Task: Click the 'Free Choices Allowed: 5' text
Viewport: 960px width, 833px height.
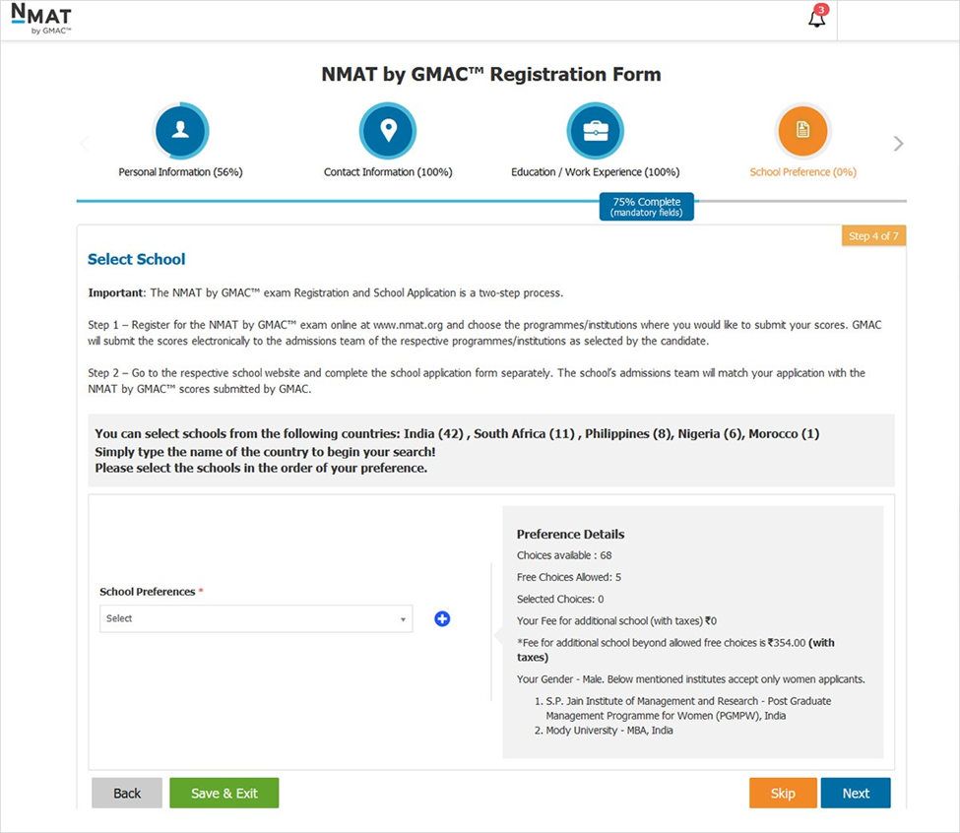Action: [x=569, y=577]
